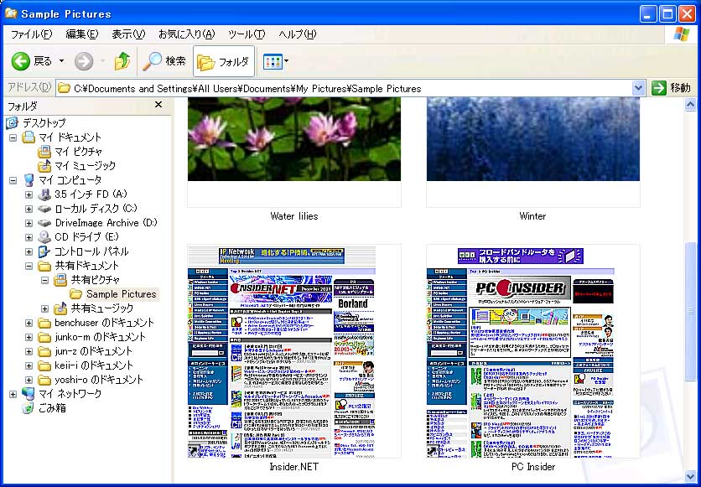Image resolution: width=701 pixels, height=487 pixels.
Task: Expand the DriveImage Archive (D:) node
Action: pyautogui.click(x=29, y=223)
